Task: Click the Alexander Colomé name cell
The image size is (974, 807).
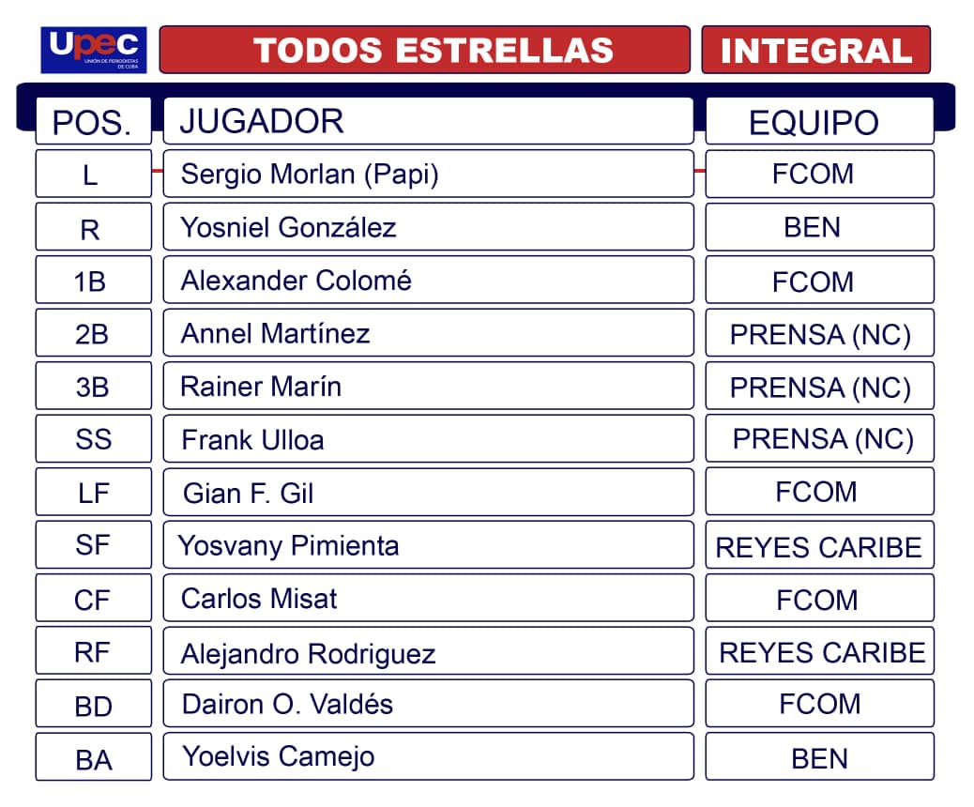Action: [x=428, y=280]
